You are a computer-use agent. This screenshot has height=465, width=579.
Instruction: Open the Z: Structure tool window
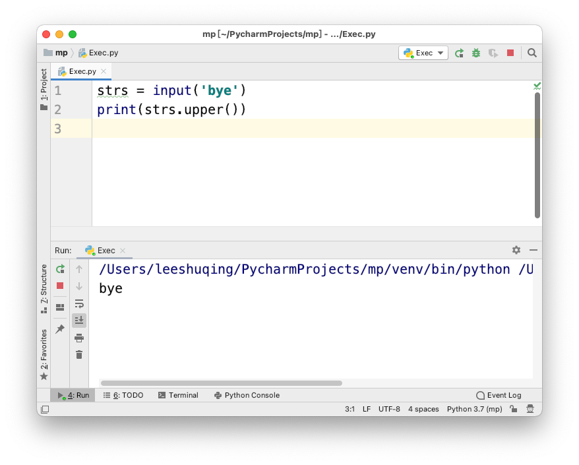pyautogui.click(x=44, y=289)
